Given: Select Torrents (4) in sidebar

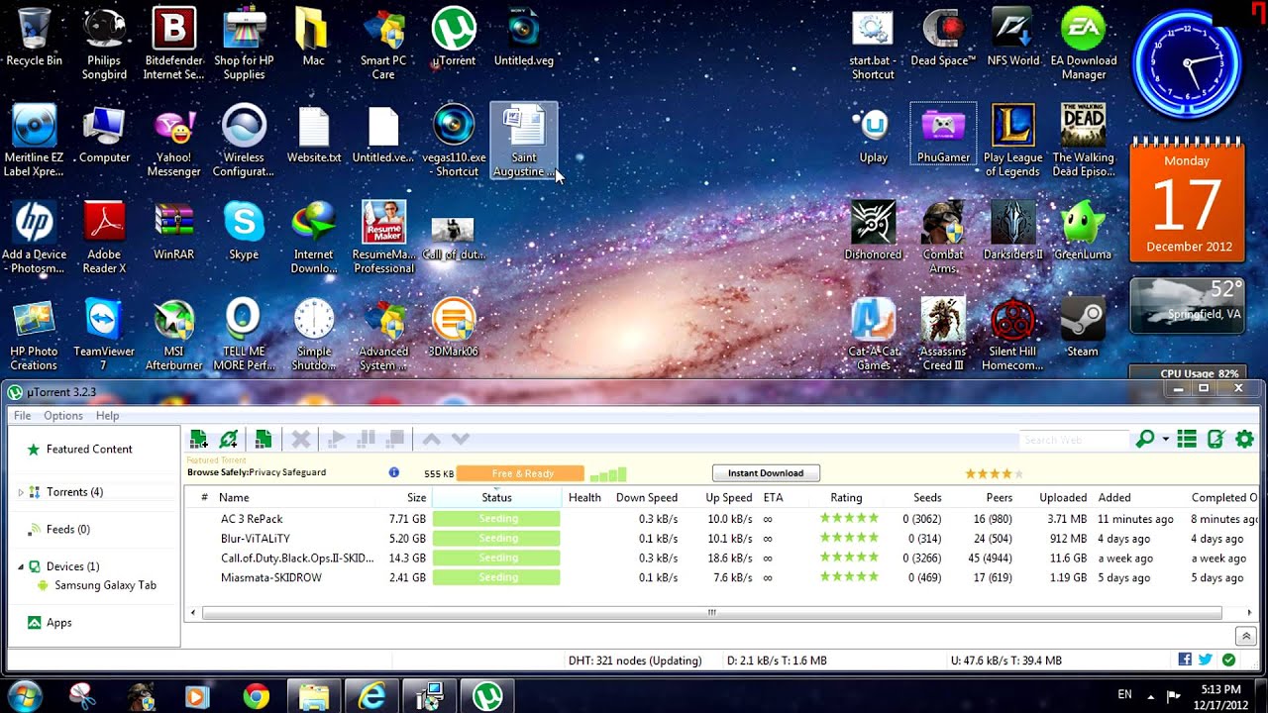Looking at the screenshot, I should [74, 492].
